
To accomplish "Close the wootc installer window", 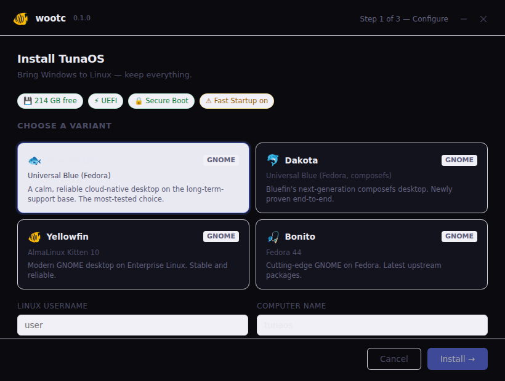I will (x=483, y=19).
